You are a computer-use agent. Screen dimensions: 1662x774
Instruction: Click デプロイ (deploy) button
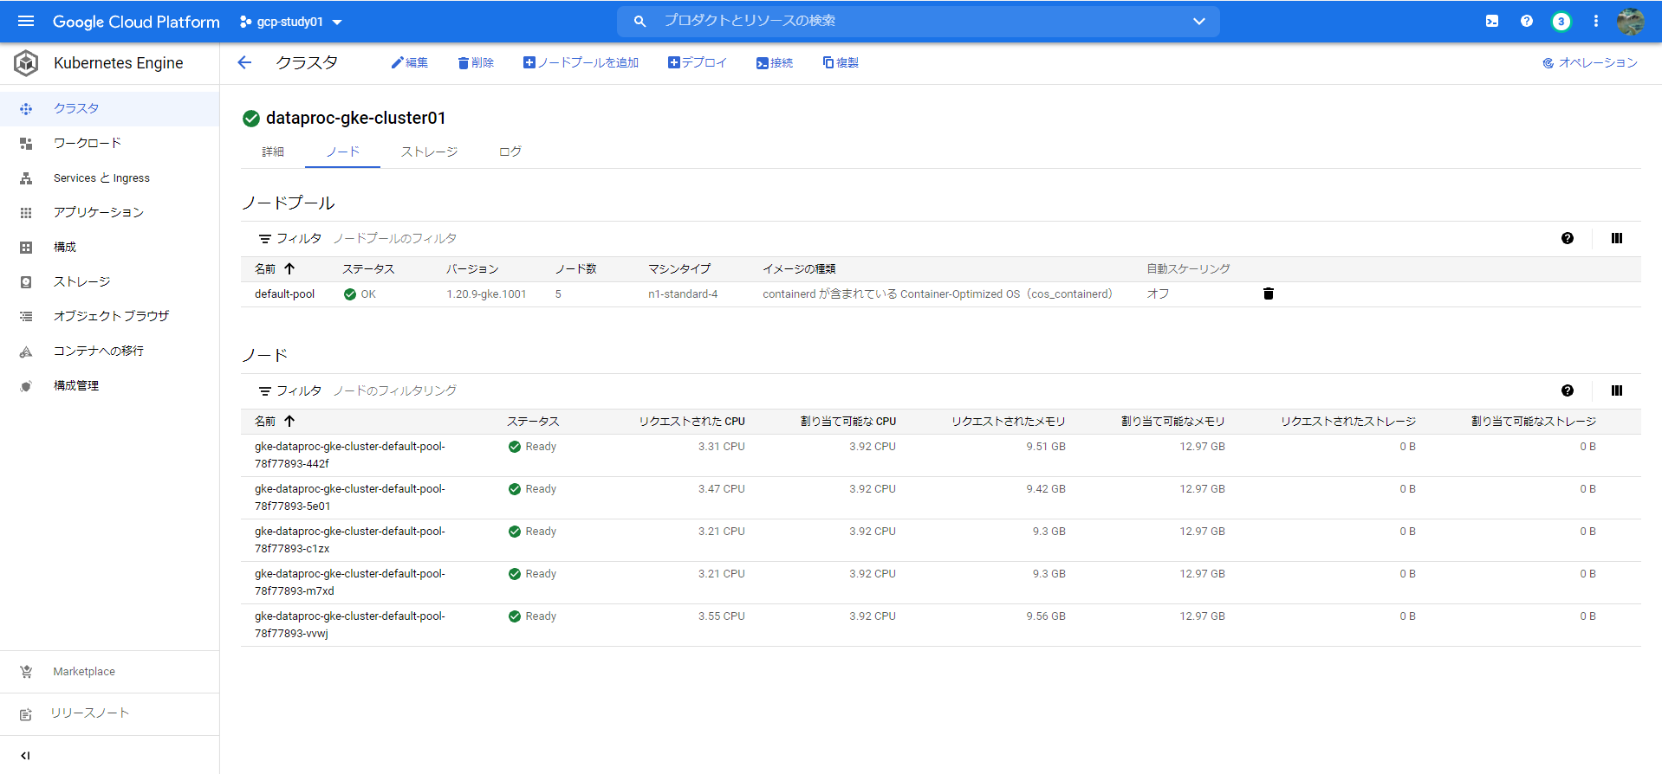tap(698, 62)
